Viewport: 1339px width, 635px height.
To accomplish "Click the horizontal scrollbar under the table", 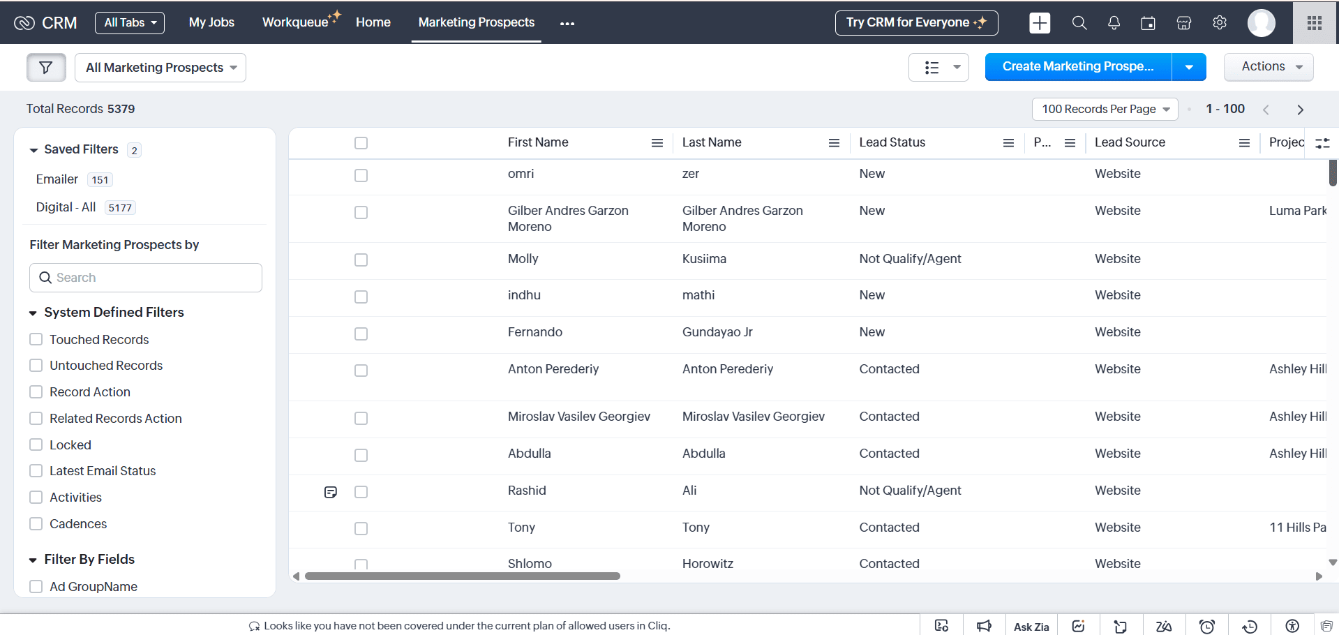I will pos(462,576).
